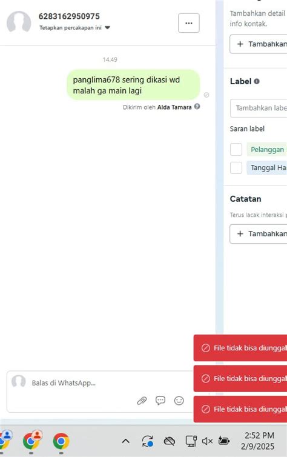This screenshot has height=457, width=287.
Task: Click the contact's profile avatar in header
Action: pyautogui.click(x=19, y=22)
